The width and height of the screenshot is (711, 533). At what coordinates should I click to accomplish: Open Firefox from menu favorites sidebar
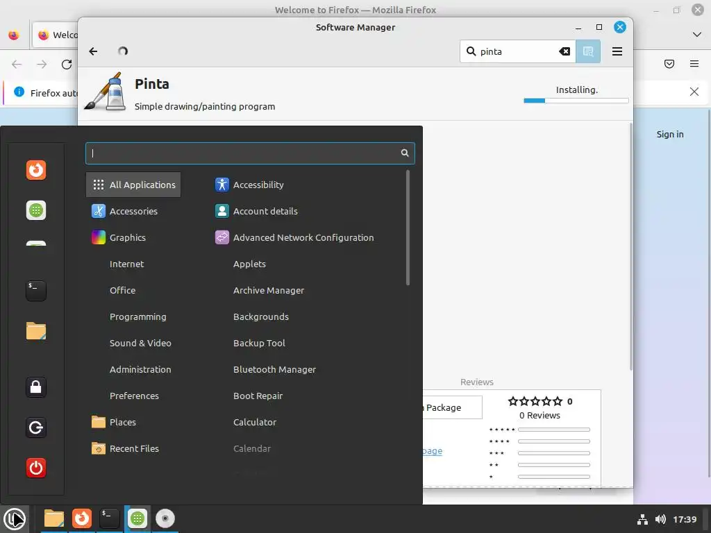[x=36, y=170]
